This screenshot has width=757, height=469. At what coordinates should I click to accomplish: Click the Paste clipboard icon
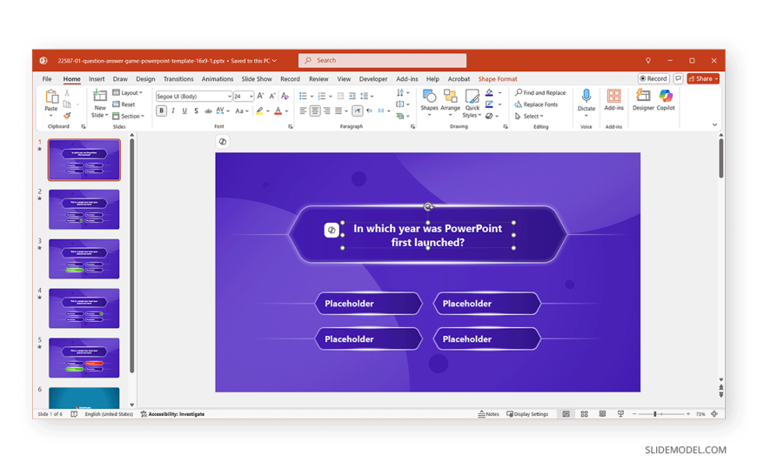click(51, 97)
